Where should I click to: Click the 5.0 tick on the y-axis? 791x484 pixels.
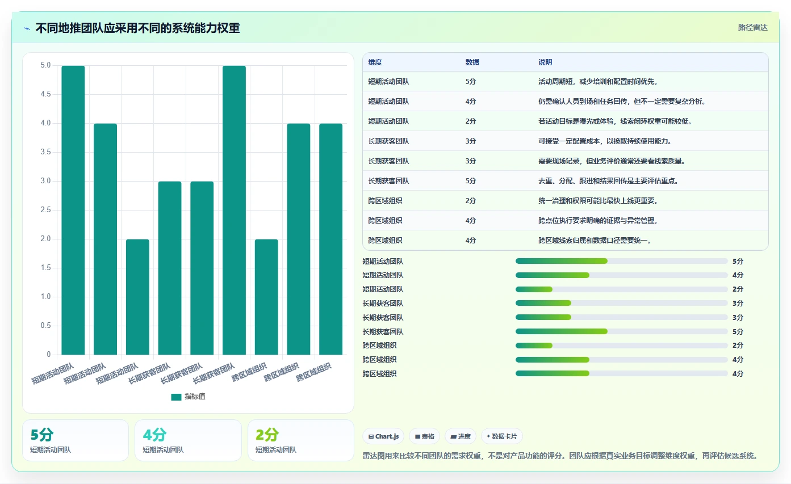click(45, 65)
